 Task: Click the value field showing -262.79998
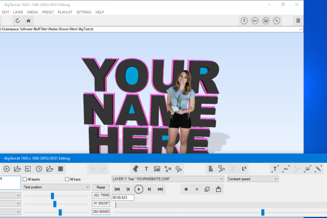point(101,195)
